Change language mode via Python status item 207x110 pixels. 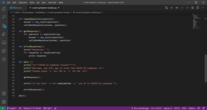[192, 108]
